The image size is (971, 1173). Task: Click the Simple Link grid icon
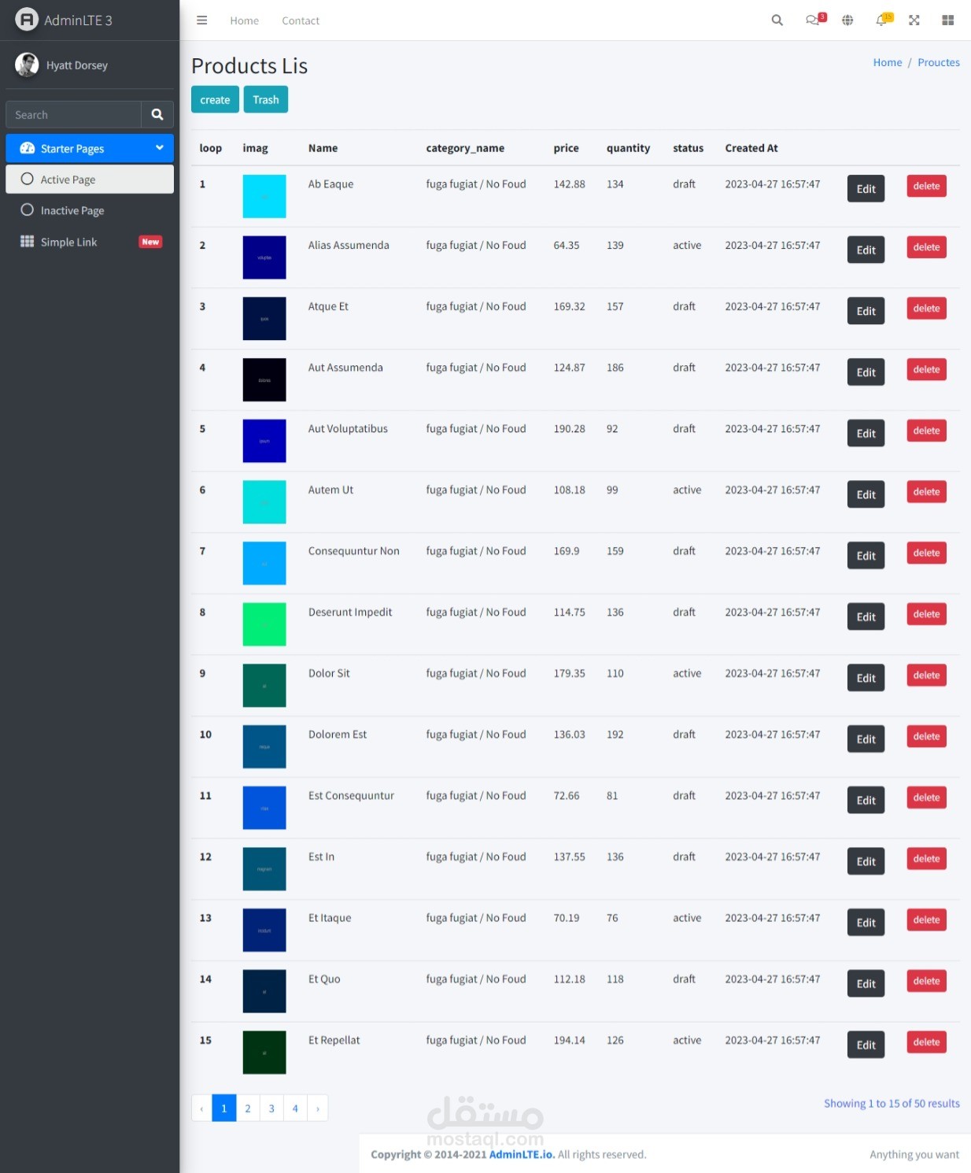pos(28,242)
